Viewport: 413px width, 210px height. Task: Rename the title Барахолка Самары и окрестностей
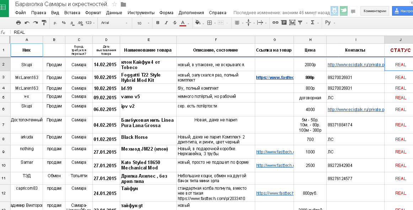(61, 4)
